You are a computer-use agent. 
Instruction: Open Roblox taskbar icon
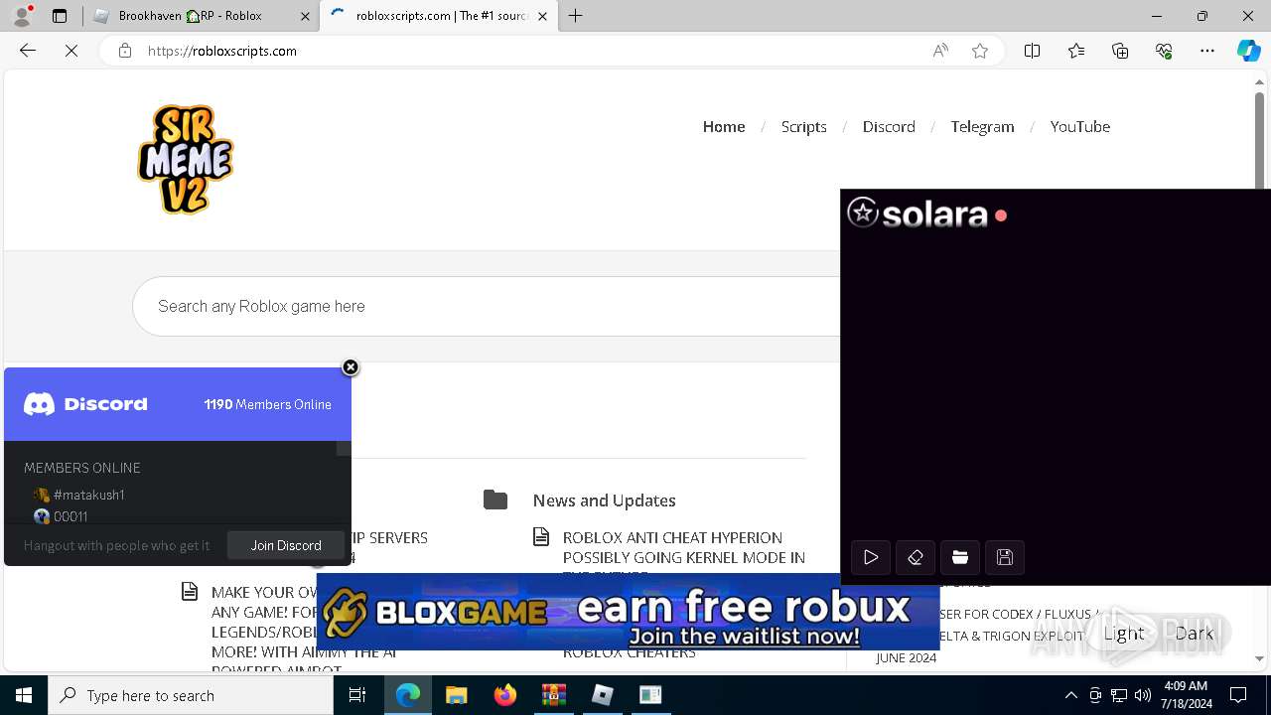point(602,695)
